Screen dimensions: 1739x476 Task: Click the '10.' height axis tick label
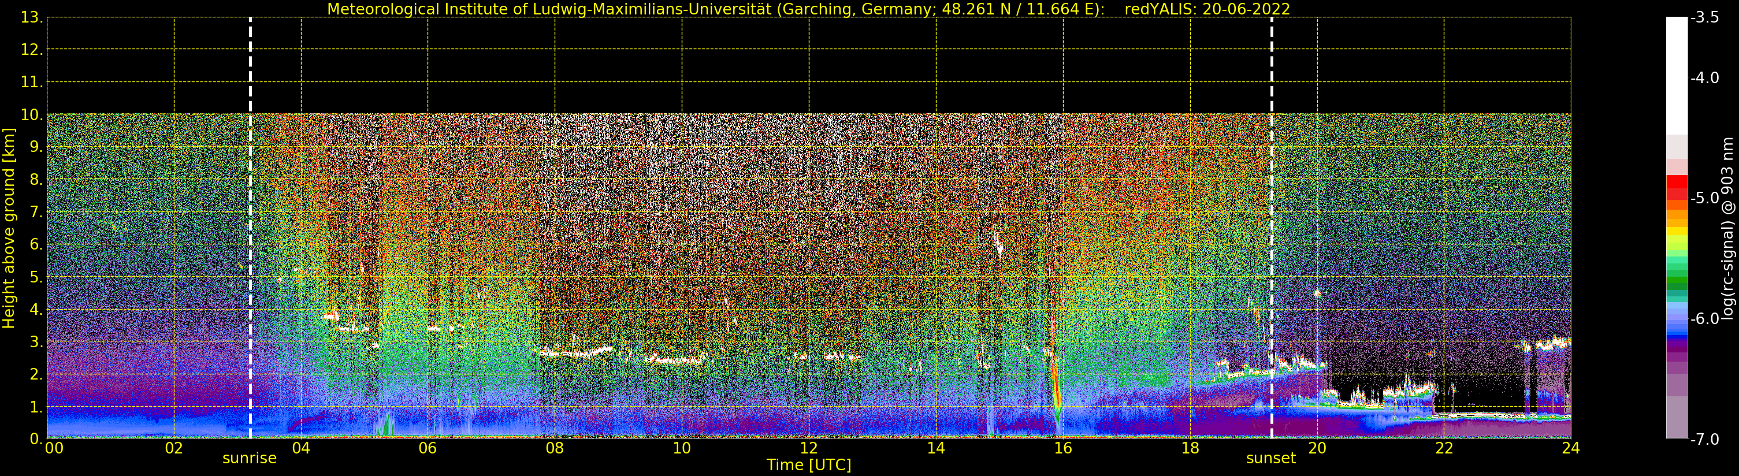32,116
